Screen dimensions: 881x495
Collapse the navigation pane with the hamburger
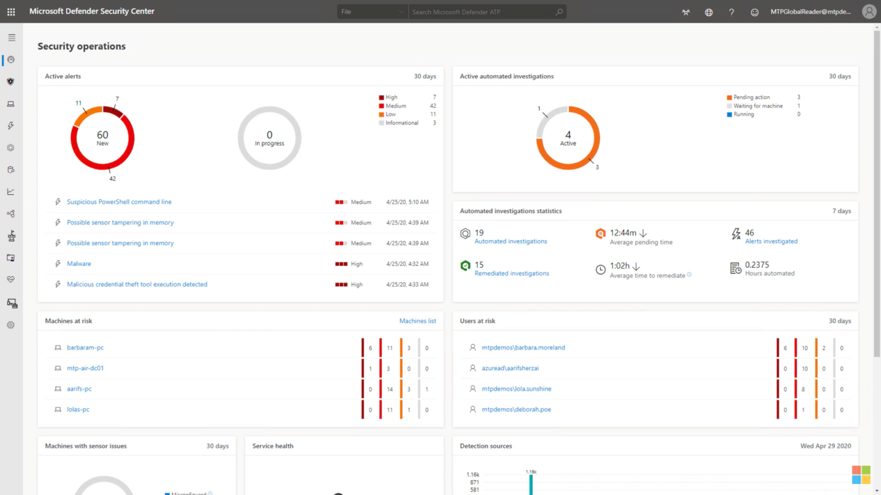click(10, 37)
